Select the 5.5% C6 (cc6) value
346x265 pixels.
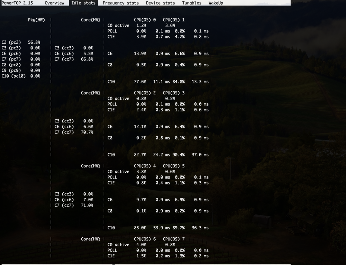pyautogui.click(x=88, y=54)
